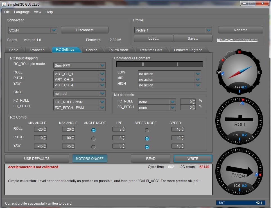Click the ROLL angle gauge

pos(239,120)
